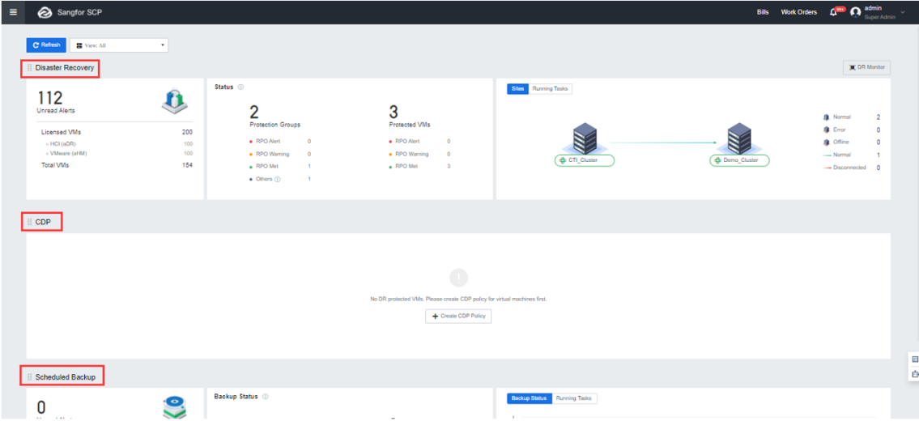Click the Normal site legend icon
This screenshot has width=919, height=421.
click(x=826, y=117)
